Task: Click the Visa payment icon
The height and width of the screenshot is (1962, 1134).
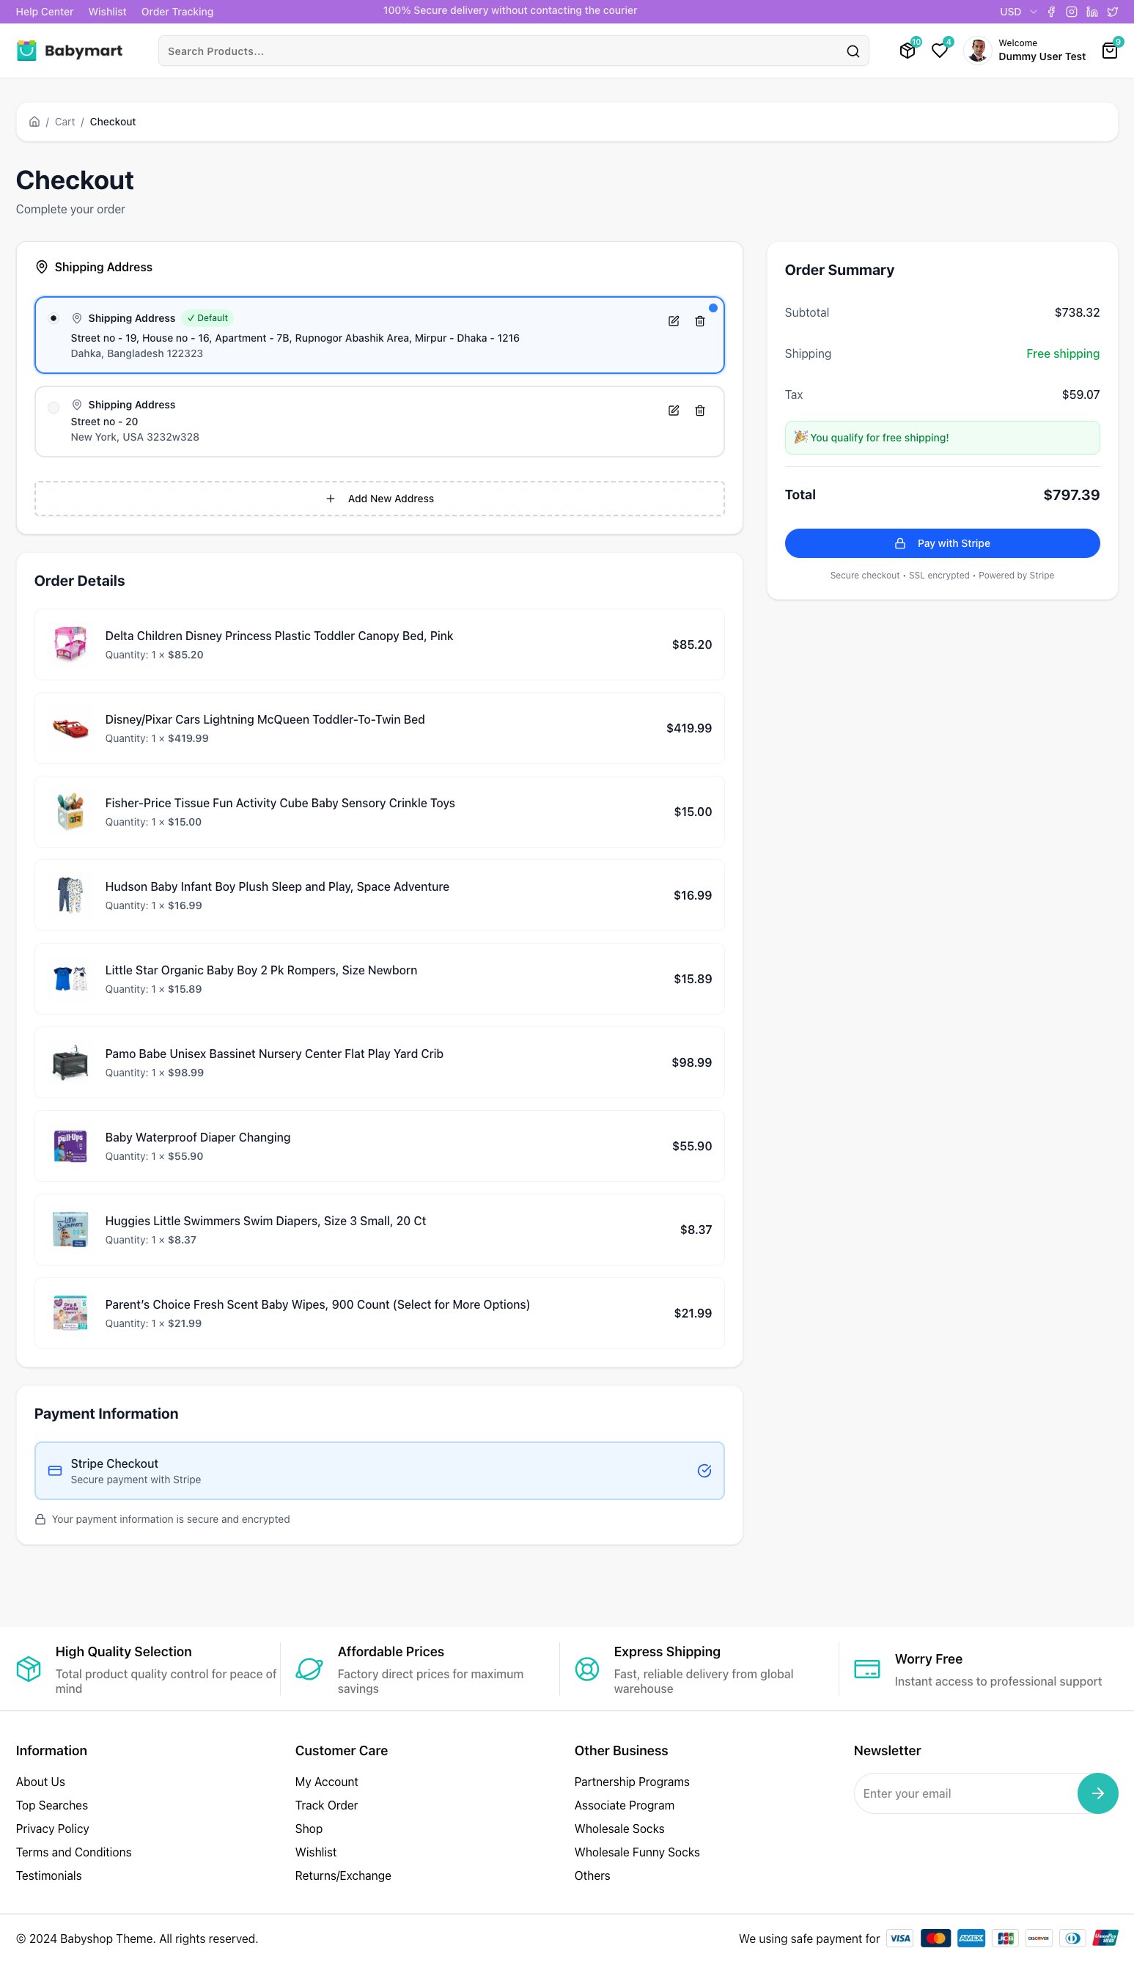Action: [899, 1938]
